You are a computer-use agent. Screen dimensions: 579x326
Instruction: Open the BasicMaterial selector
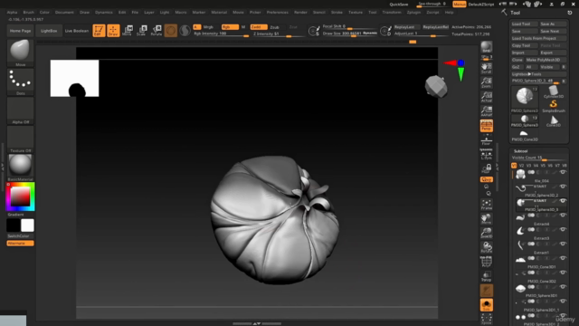(x=20, y=168)
